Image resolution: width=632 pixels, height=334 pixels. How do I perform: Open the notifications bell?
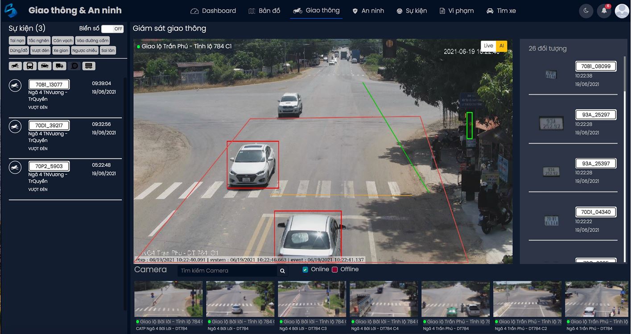(x=604, y=11)
